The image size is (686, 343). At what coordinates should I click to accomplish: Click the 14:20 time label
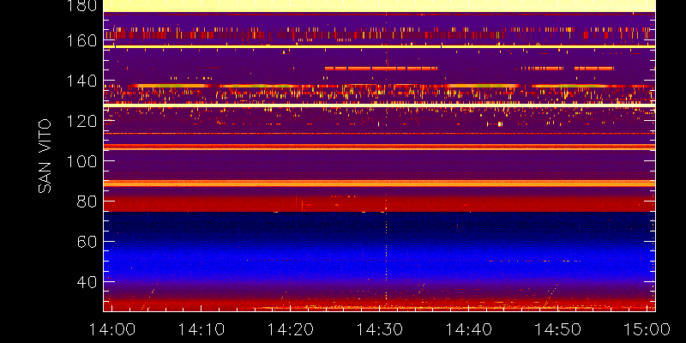tap(290, 329)
